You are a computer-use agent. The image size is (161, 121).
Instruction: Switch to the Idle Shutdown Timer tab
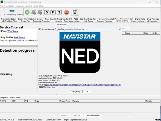10,21
